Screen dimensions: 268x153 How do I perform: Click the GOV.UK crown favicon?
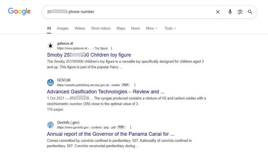point(50,82)
